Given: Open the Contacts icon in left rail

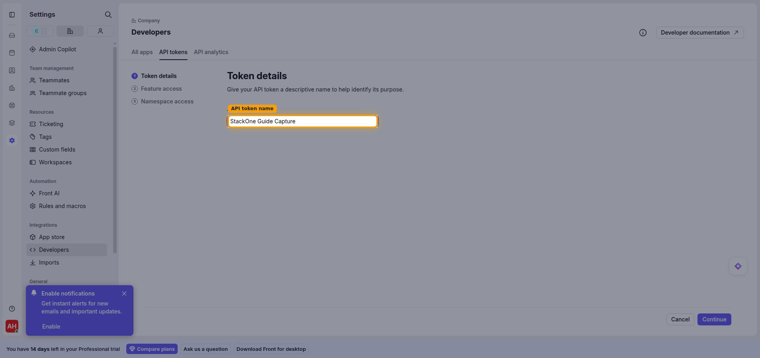Looking at the screenshot, I should 12,70.
